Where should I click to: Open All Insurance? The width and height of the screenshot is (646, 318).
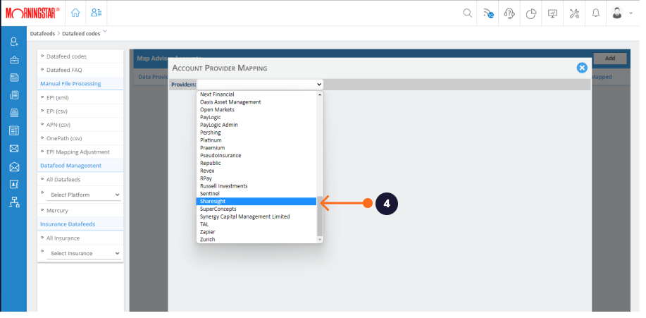pos(63,238)
